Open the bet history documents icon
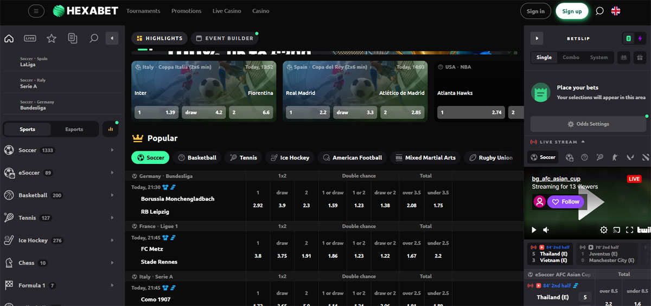 point(73,39)
